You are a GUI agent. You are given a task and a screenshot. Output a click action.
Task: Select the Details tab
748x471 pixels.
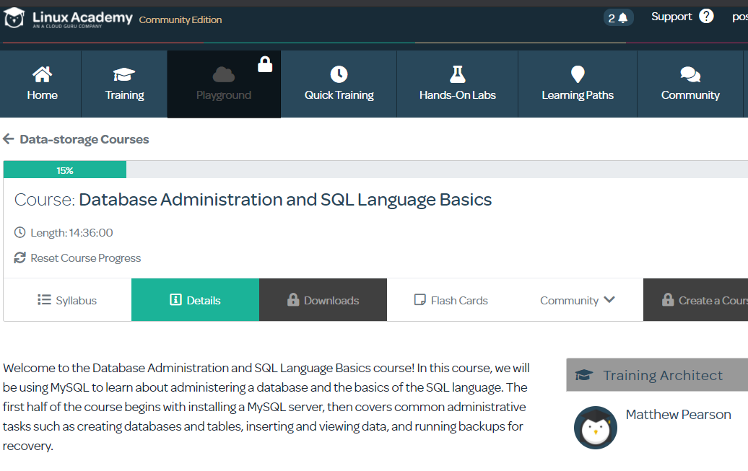pyautogui.click(x=195, y=300)
